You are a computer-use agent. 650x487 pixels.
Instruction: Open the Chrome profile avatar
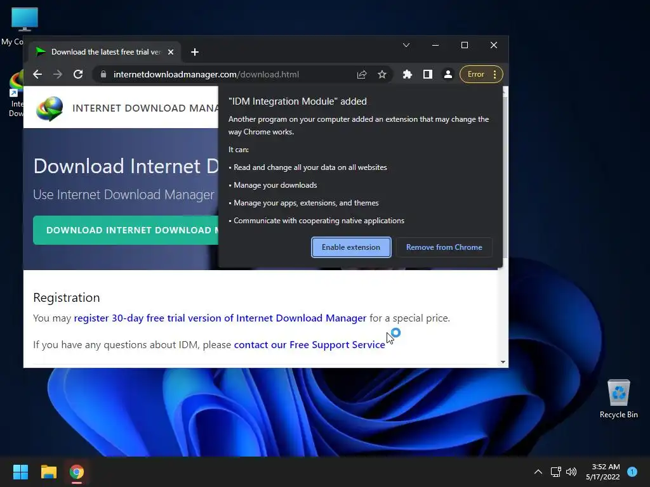pyautogui.click(x=448, y=74)
